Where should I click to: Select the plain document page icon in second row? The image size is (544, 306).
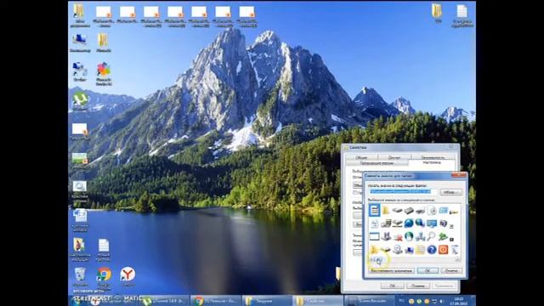[374, 224]
